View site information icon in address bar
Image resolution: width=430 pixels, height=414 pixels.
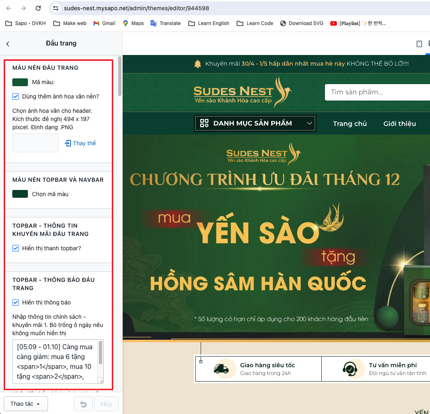click(x=56, y=8)
